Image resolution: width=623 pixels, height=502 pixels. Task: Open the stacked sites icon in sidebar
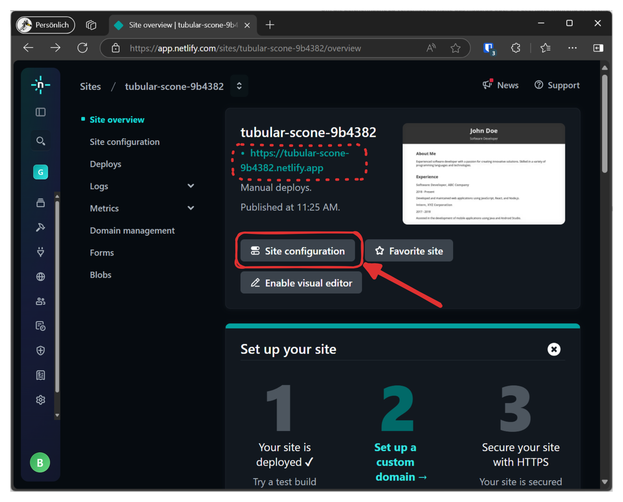(x=40, y=203)
